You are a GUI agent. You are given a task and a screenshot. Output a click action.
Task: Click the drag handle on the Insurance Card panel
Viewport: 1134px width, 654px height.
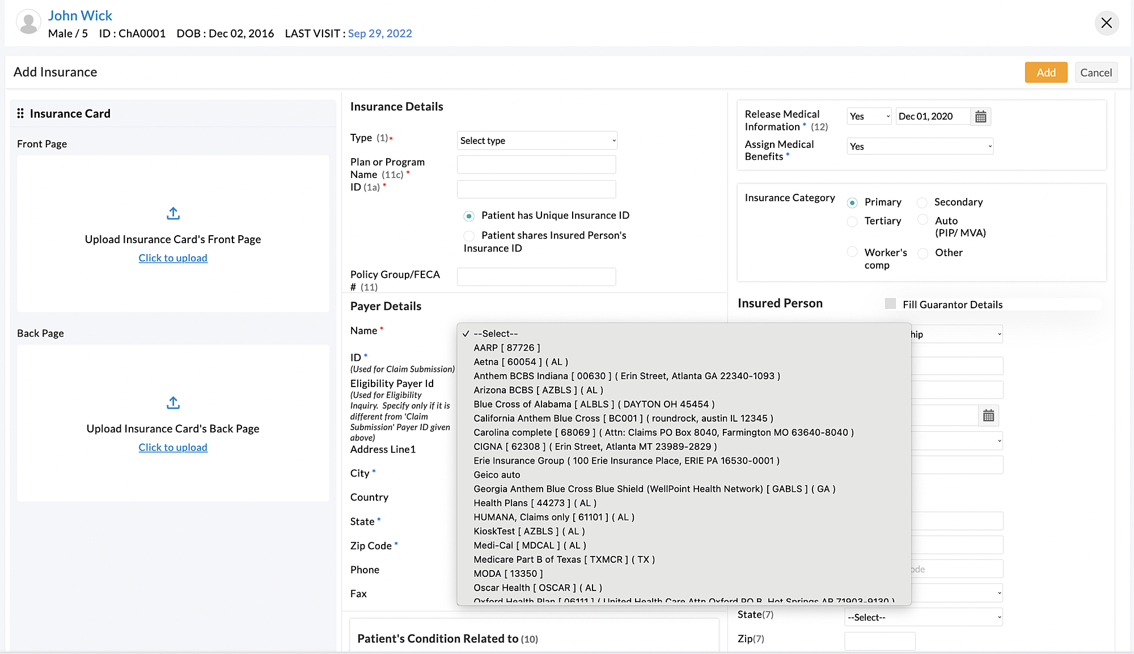[20, 113]
